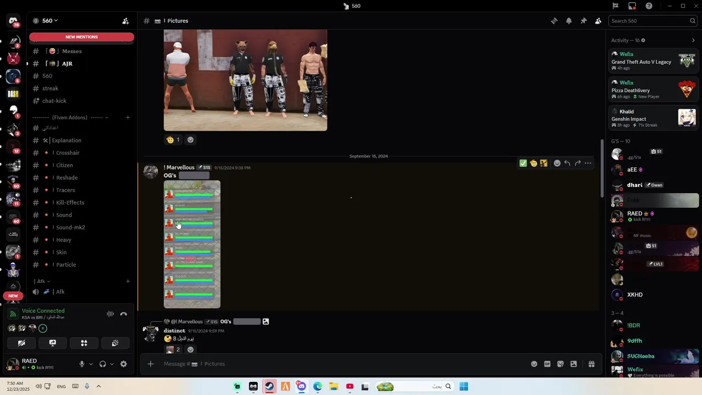Add a reaction under the photo message

(190, 140)
